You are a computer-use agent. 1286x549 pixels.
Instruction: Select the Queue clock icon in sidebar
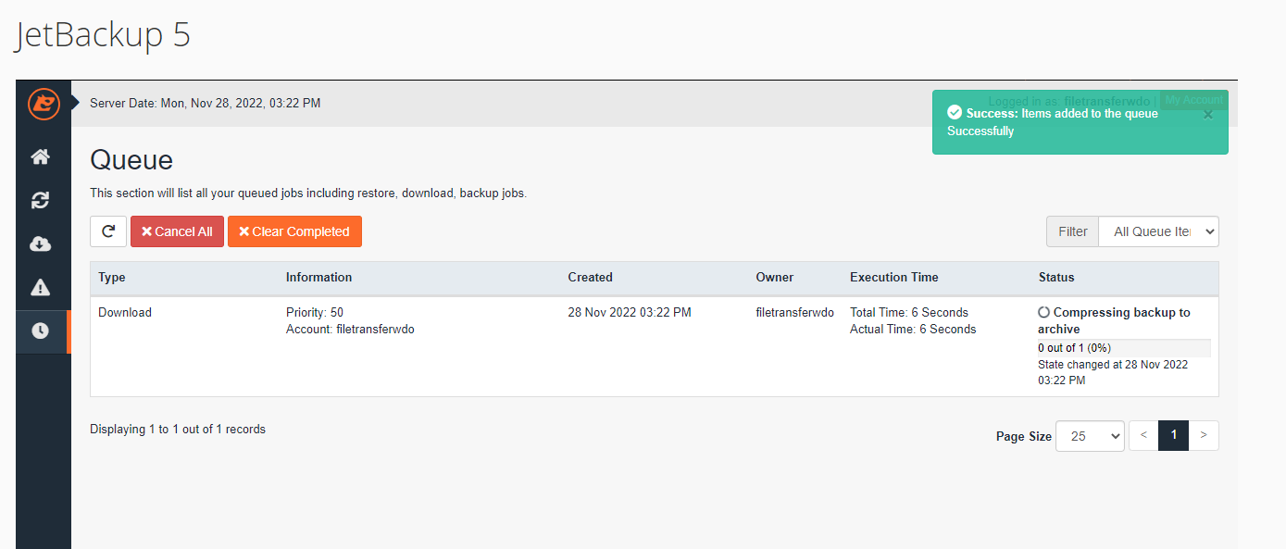click(40, 331)
